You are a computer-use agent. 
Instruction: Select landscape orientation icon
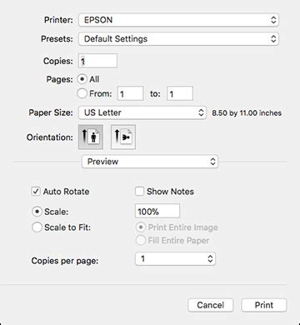(123, 137)
